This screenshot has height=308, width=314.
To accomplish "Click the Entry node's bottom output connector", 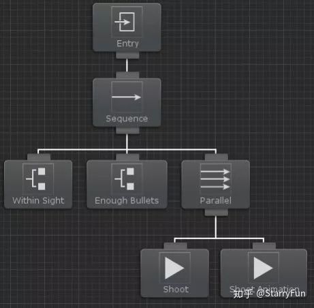I will click(127, 55).
